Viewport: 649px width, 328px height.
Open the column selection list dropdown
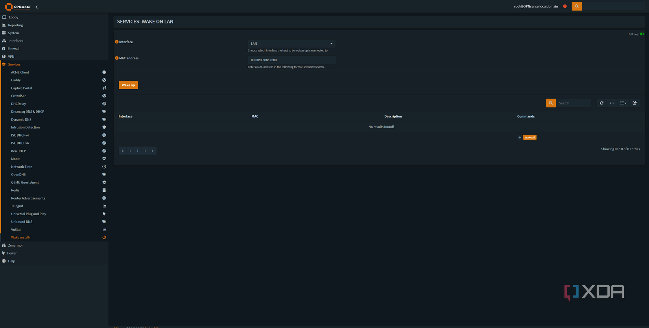623,103
